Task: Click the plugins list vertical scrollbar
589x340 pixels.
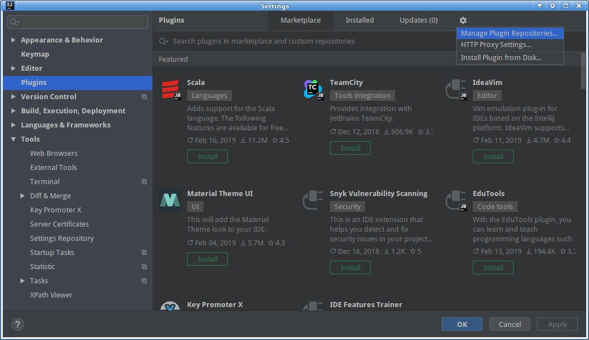Action: 583,71
